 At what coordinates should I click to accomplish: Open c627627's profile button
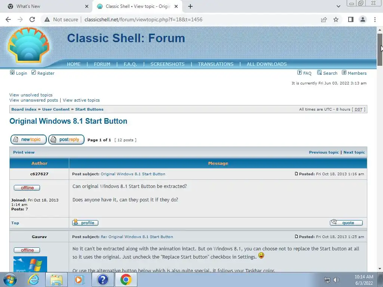click(x=85, y=223)
